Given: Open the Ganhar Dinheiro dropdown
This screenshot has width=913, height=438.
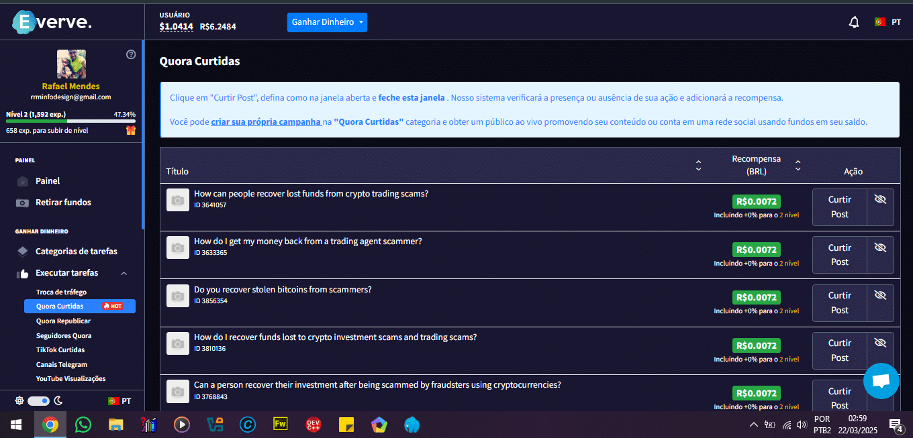Looking at the screenshot, I should point(327,22).
